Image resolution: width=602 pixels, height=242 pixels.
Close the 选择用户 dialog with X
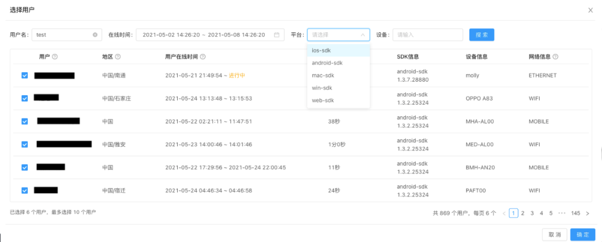590,11
